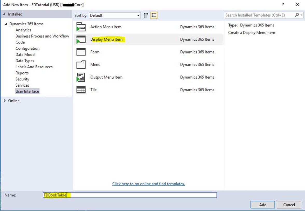Screen dimensions: 305x211
Task: Click the search magnifier icon
Action: point(297,15)
